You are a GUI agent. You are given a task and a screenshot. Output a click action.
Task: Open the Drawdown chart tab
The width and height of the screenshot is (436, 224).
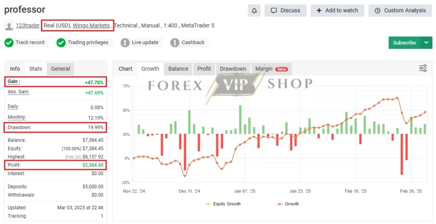coord(233,68)
